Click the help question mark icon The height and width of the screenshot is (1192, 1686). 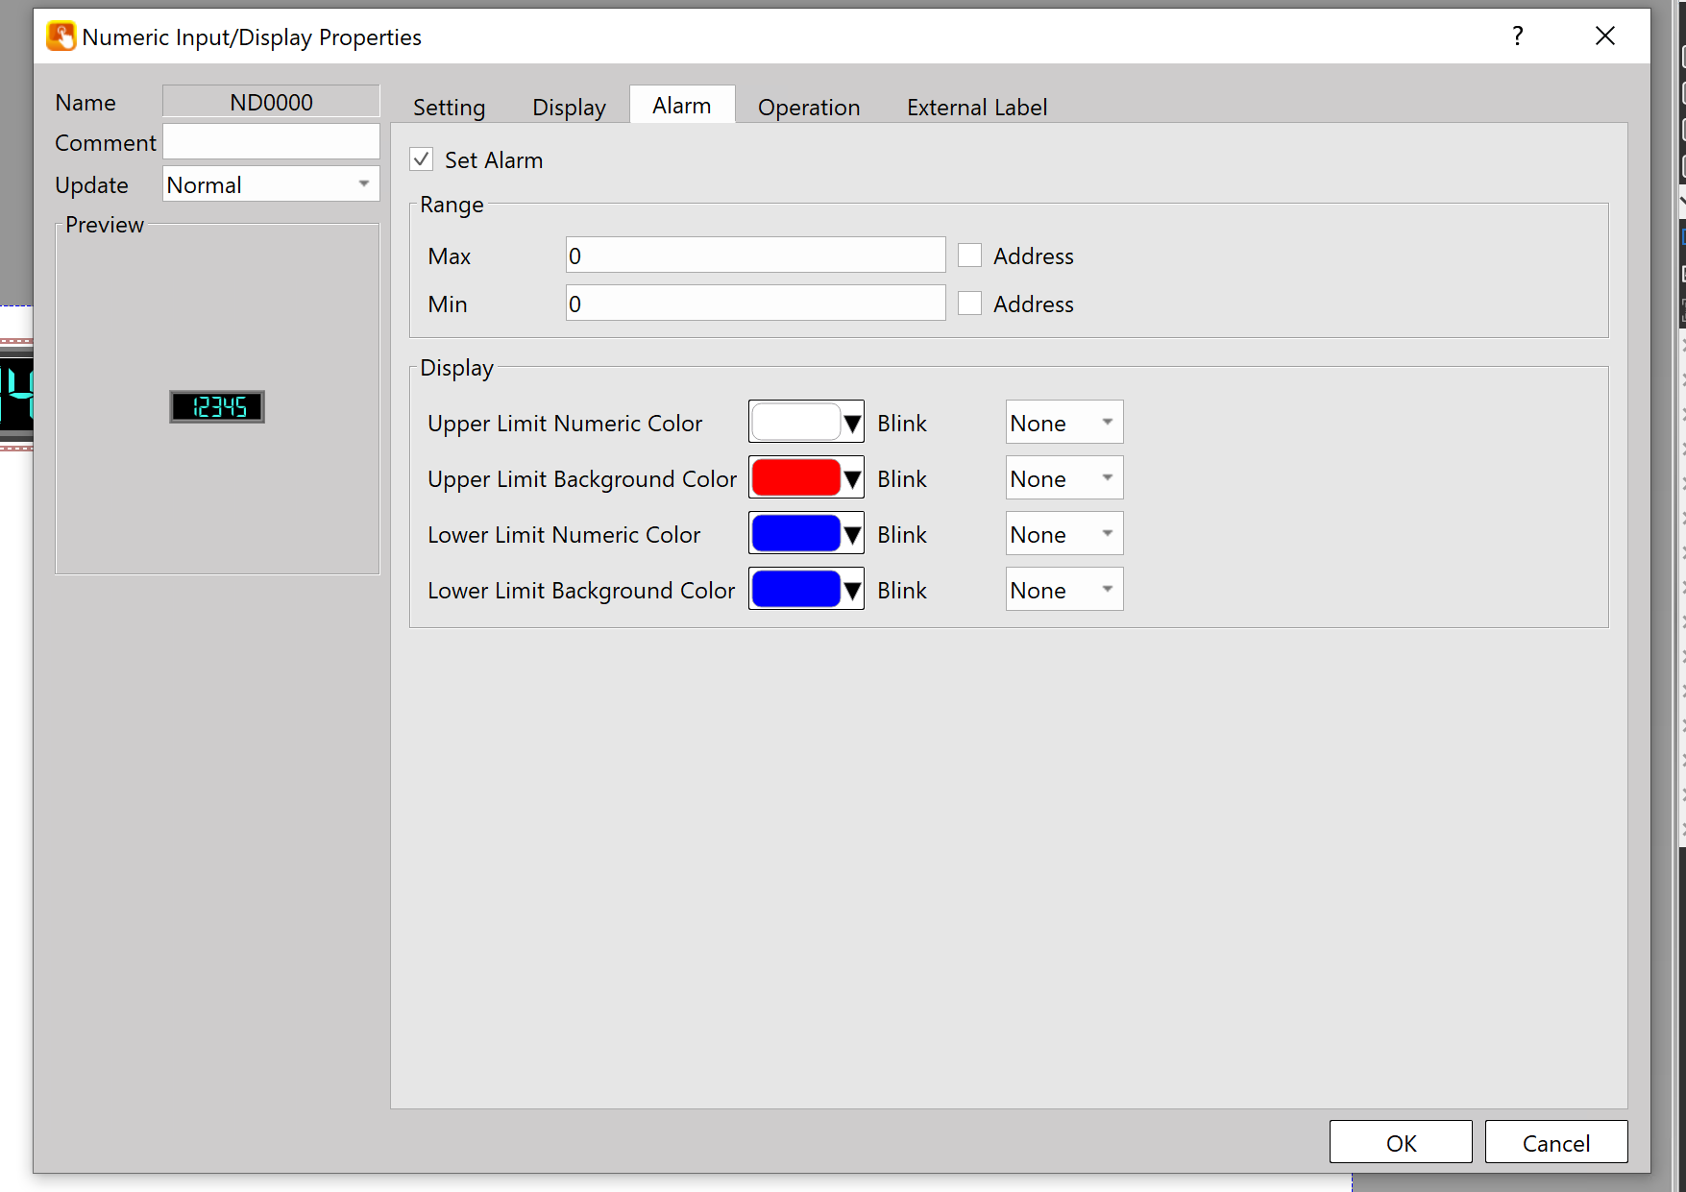pyautogui.click(x=1517, y=36)
